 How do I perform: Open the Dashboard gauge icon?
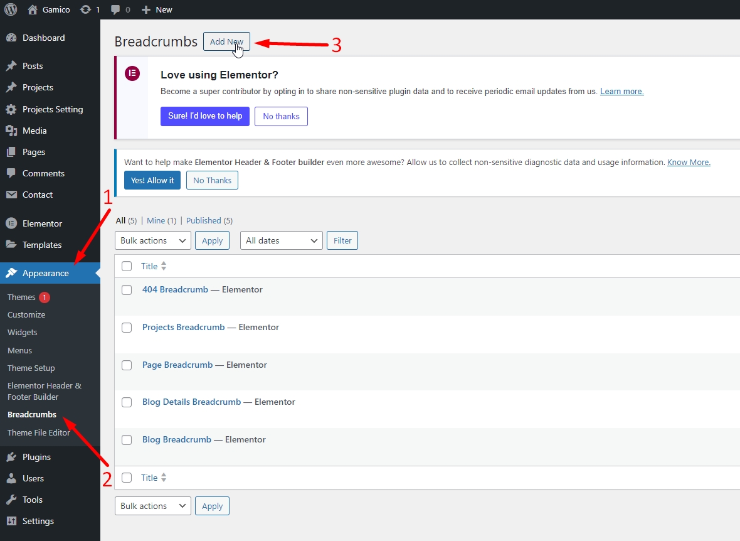pyautogui.click(x=11, y=38)
